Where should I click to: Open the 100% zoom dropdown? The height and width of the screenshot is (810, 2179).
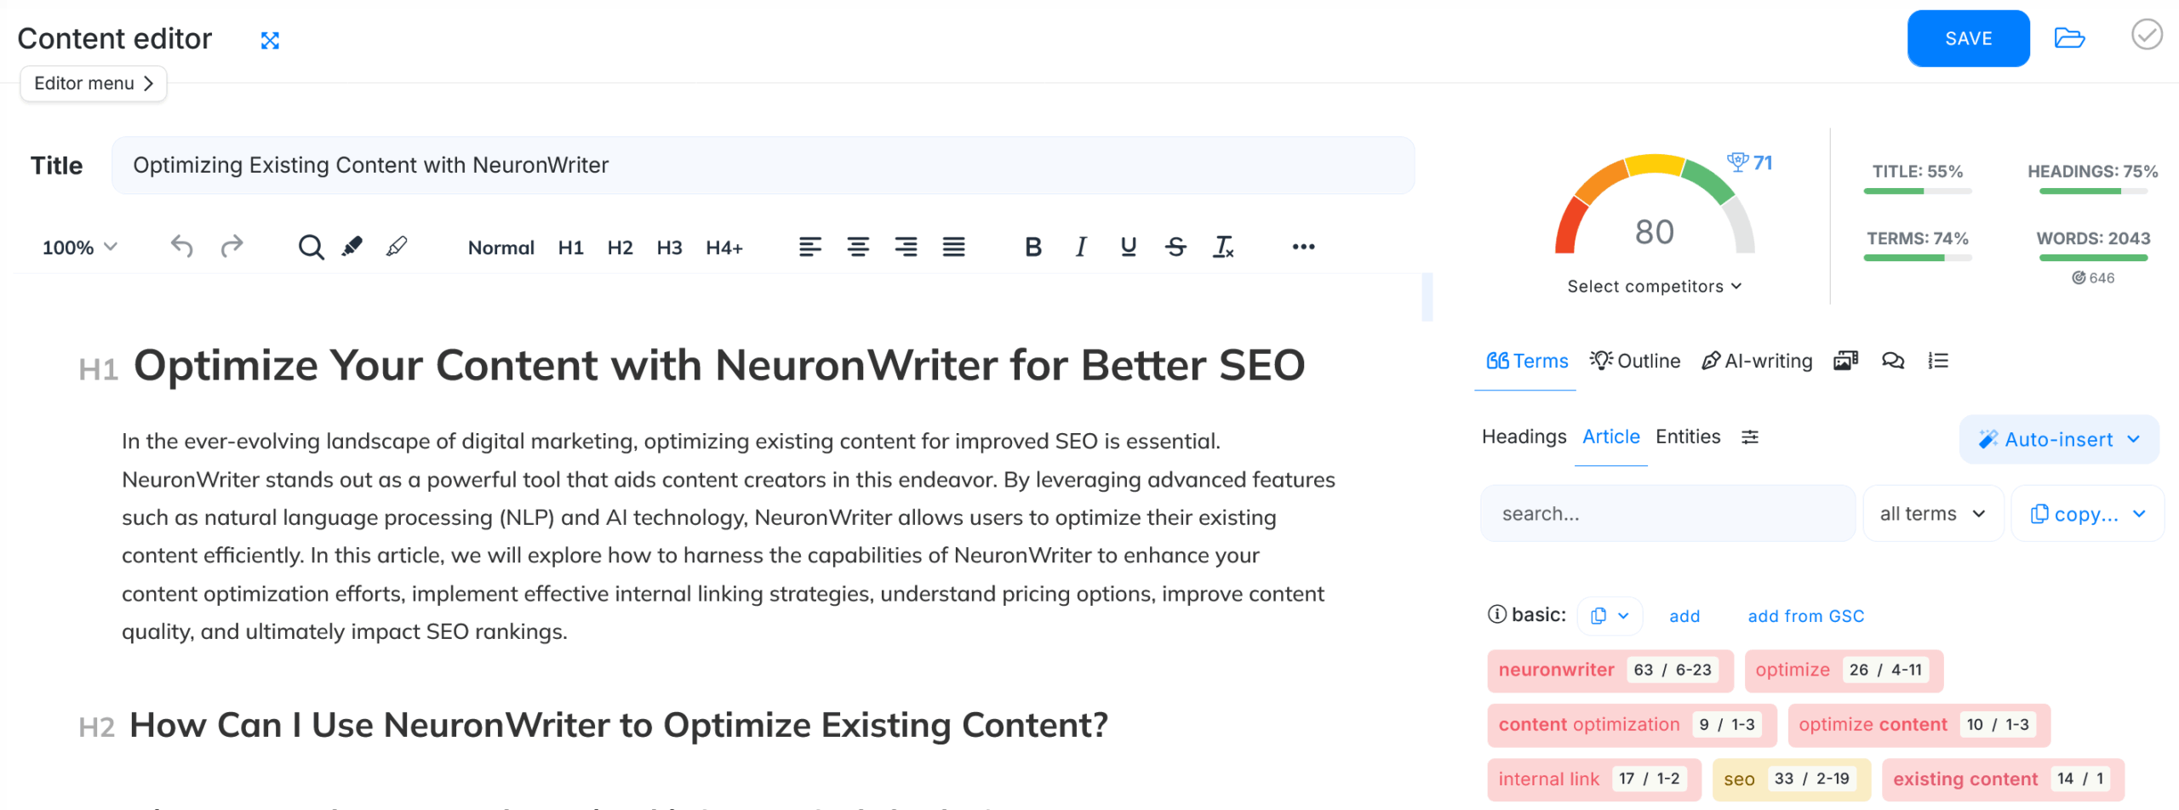(79, 248)
